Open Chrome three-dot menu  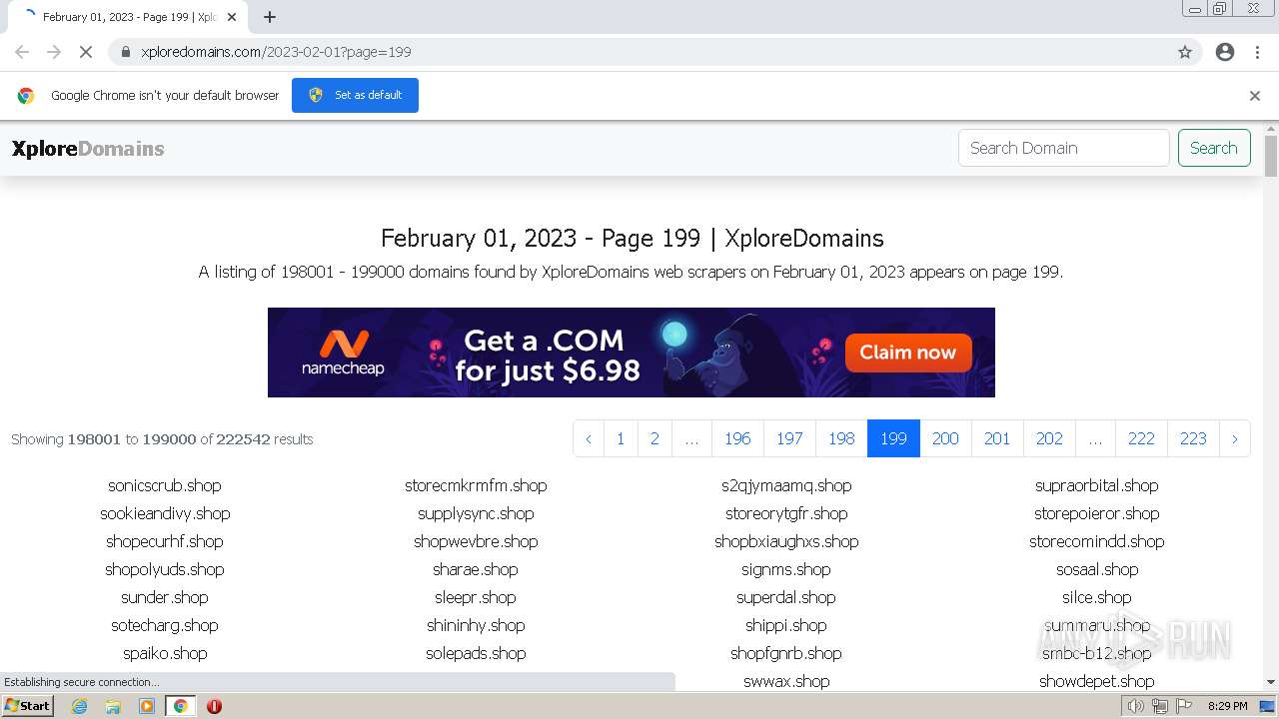tap(1257, 52)
